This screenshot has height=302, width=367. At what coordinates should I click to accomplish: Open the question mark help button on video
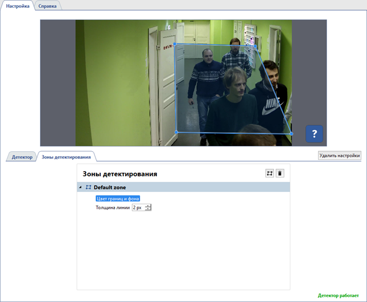[x=314, y=134]
